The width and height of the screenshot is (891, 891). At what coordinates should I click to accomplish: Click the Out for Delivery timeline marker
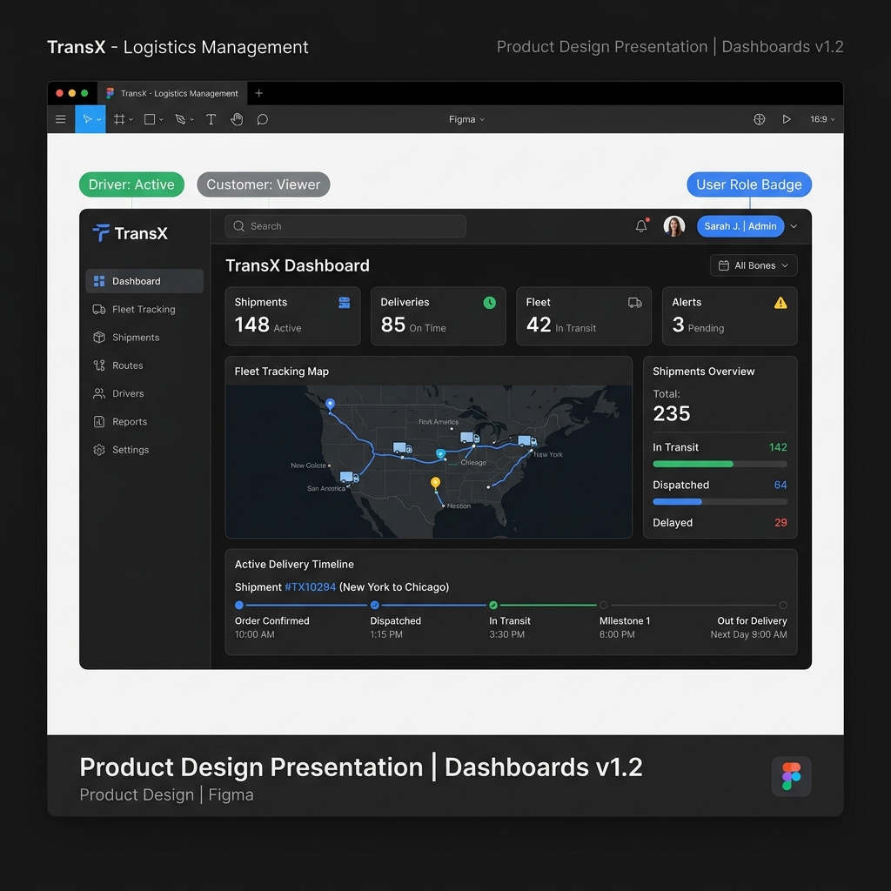(783, 606)
